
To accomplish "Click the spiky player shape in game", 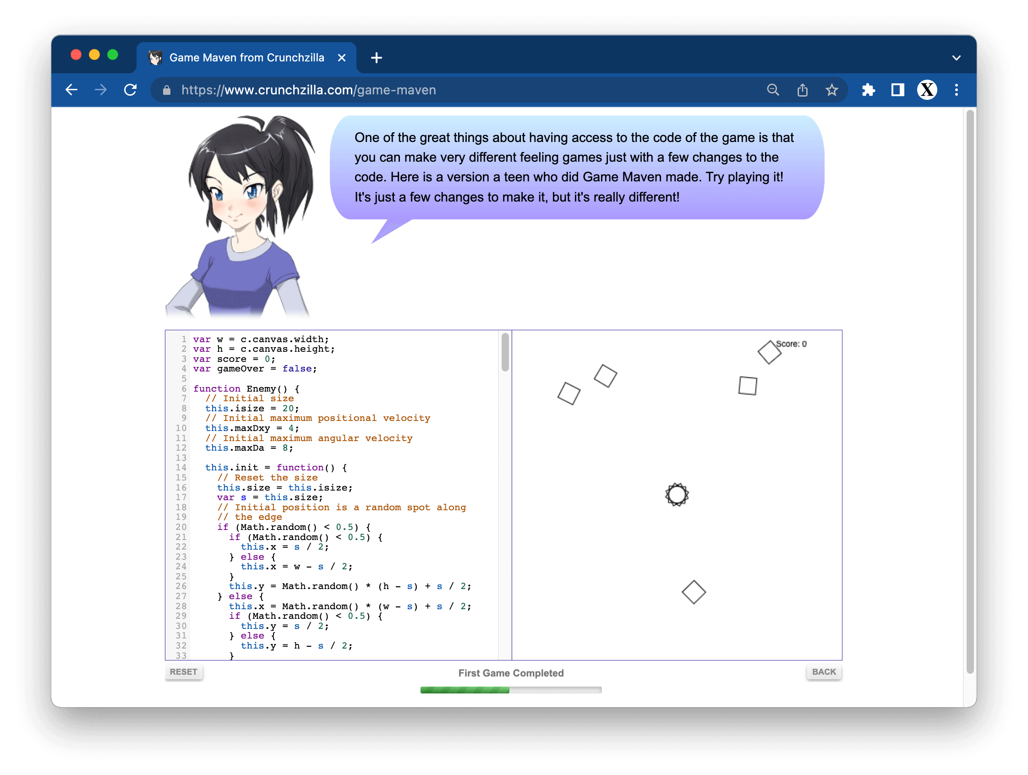I will coord(677,494).
